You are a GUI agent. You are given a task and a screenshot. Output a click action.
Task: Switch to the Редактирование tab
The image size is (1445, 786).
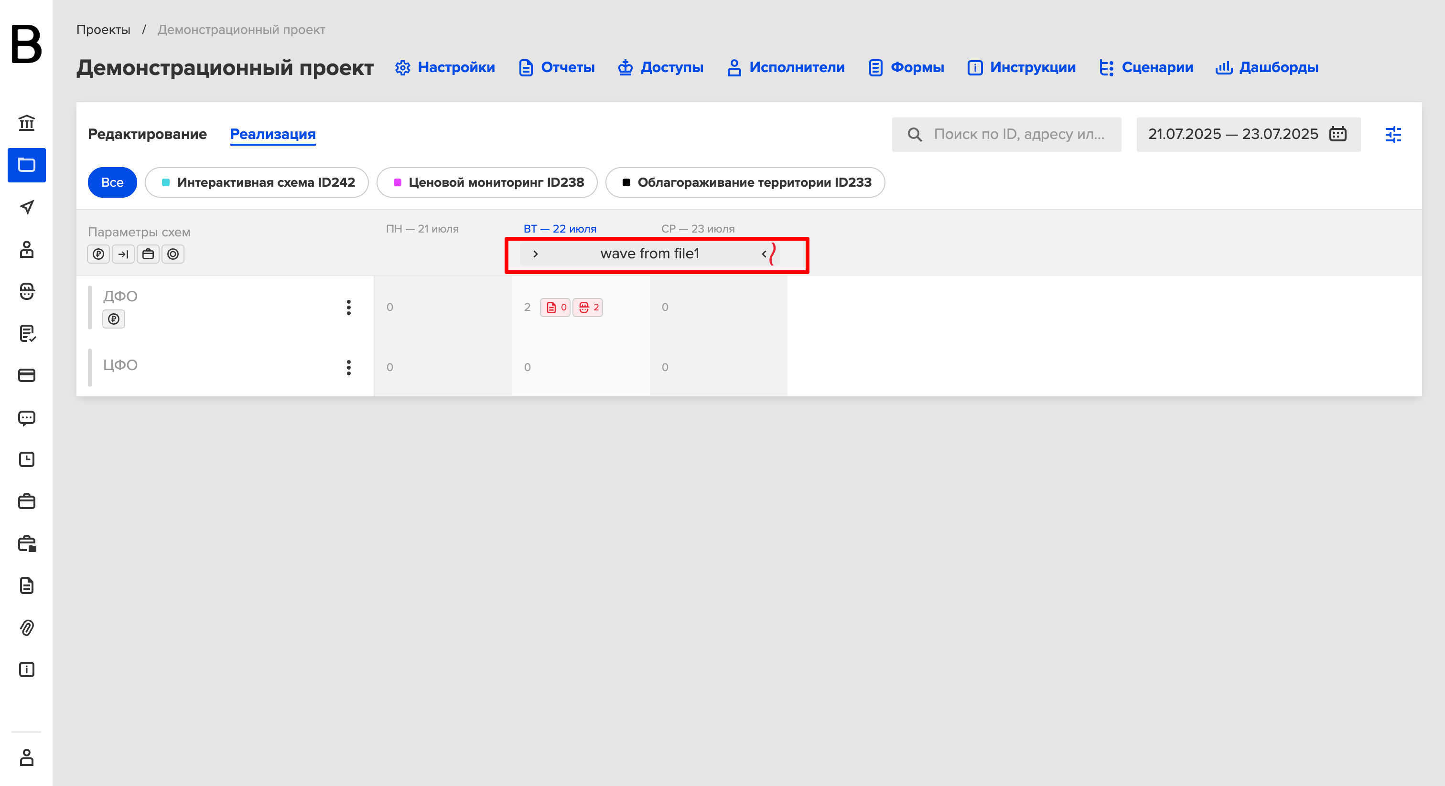click(x=148, y=134)
